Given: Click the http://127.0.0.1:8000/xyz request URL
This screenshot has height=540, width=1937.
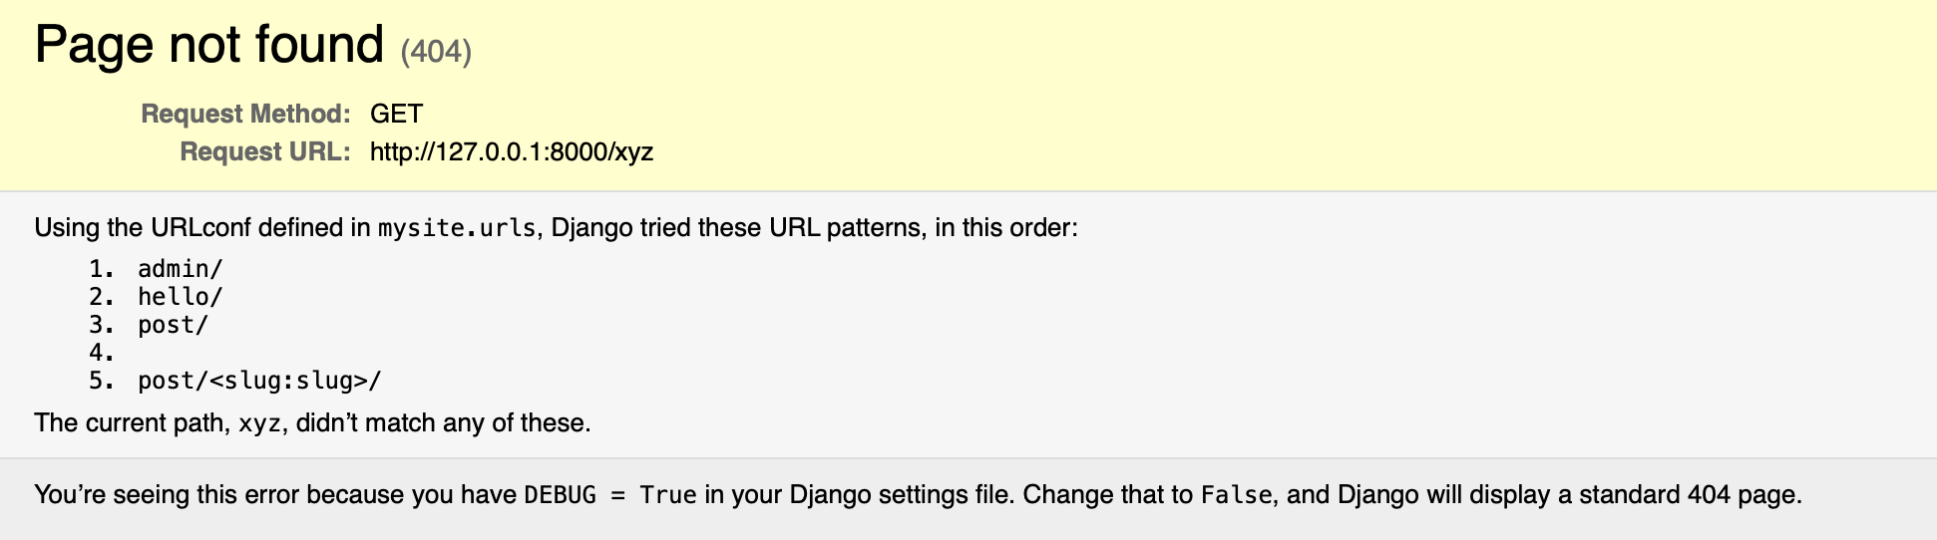Looking at the screenshot, I should tap(511, 151).
